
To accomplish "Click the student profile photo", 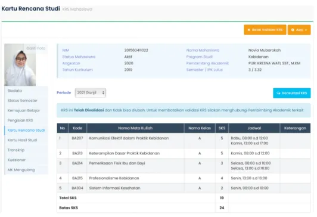I will click(x=20, y=65).
